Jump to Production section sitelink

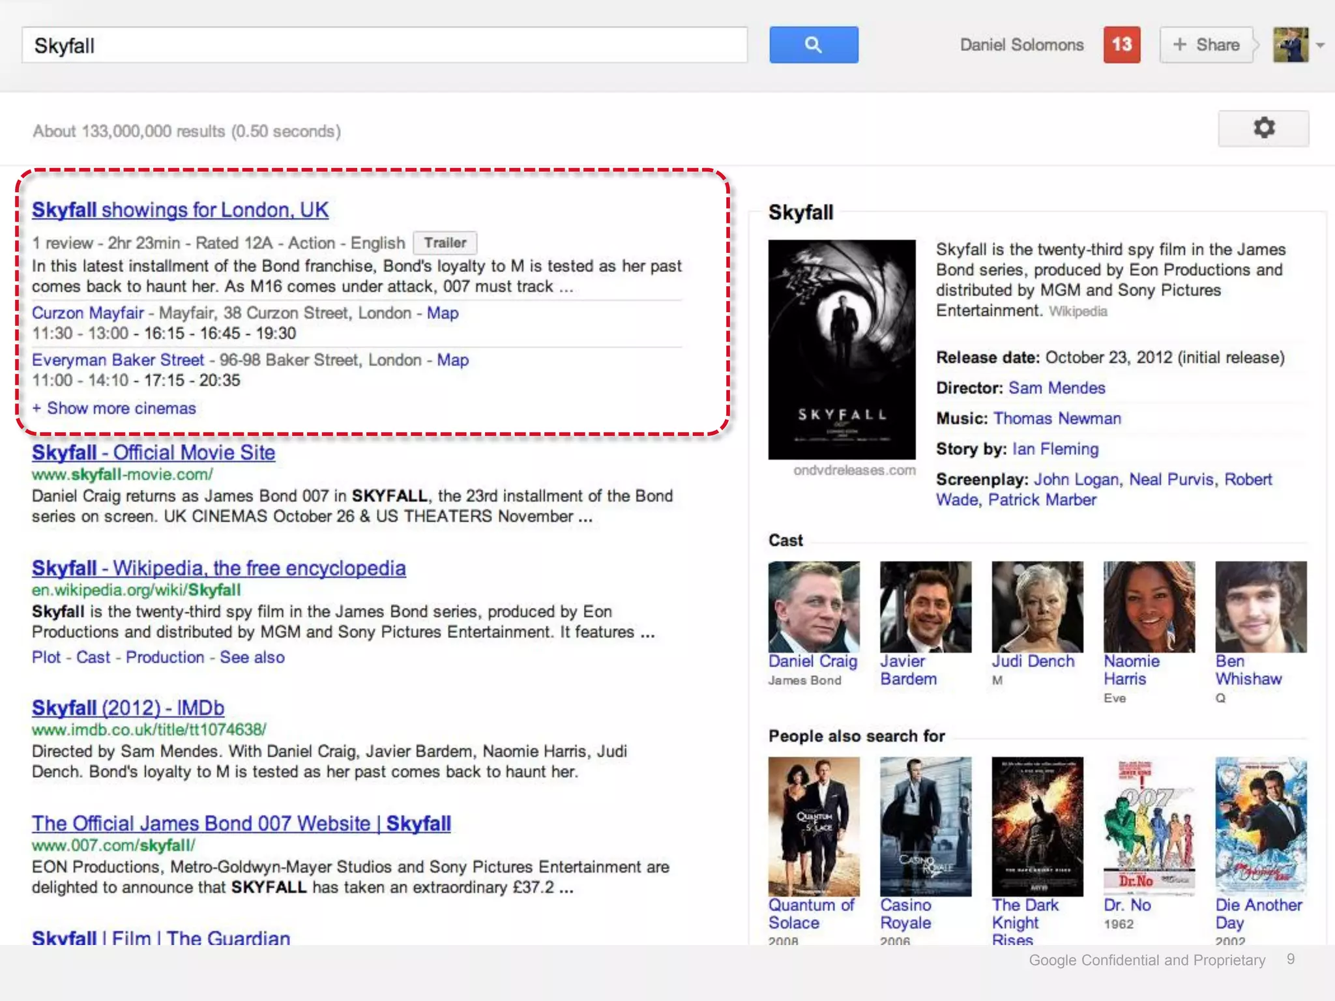[165, 657]
